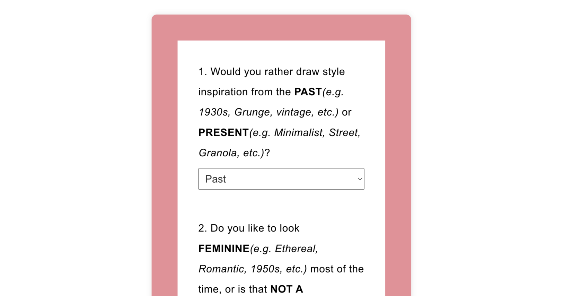The height and width of the screenshot is (296, 582).
Task: Click the bold "FEMININE" word
Action: click(224, 249)
